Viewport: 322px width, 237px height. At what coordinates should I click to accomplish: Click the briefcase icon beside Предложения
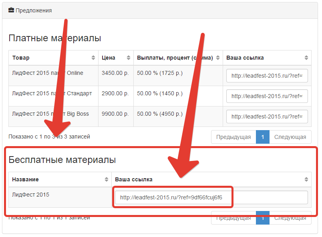[x=11, y=10]
